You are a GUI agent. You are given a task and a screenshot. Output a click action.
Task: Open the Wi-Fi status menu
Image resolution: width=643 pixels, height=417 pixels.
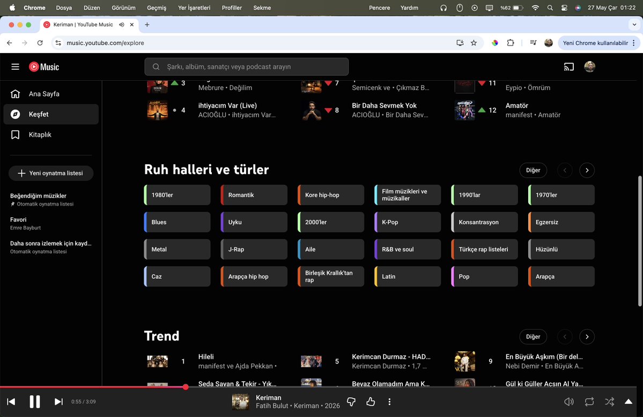(x=535, y=8)
